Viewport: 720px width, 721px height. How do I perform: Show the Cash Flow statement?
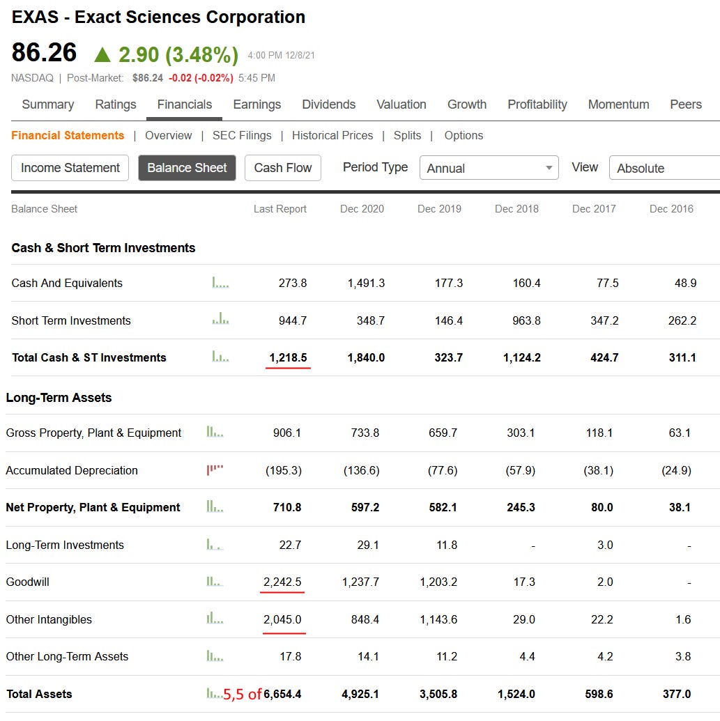coord(282,168)
